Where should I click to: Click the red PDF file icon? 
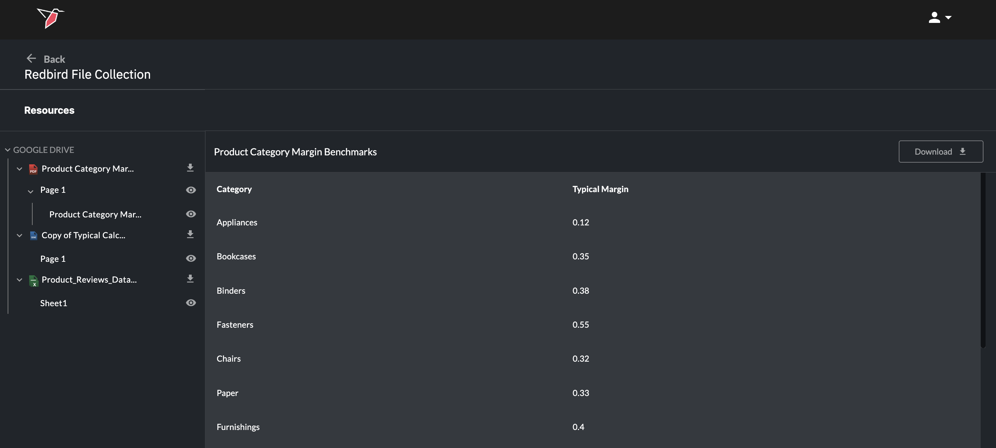point(33,169)
